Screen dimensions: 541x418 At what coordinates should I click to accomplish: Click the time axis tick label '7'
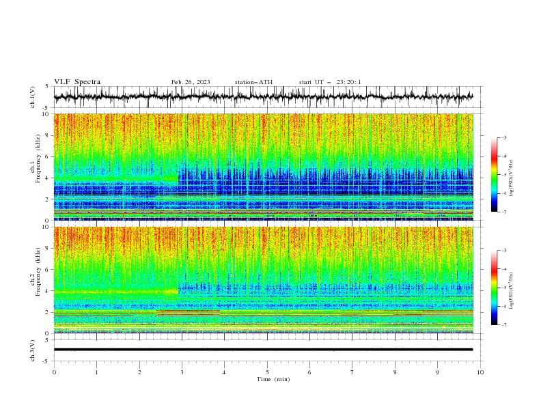[x=352, y=372]
